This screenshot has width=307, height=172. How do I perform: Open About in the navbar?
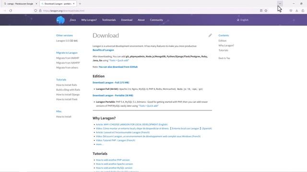[x=141, y=20]
